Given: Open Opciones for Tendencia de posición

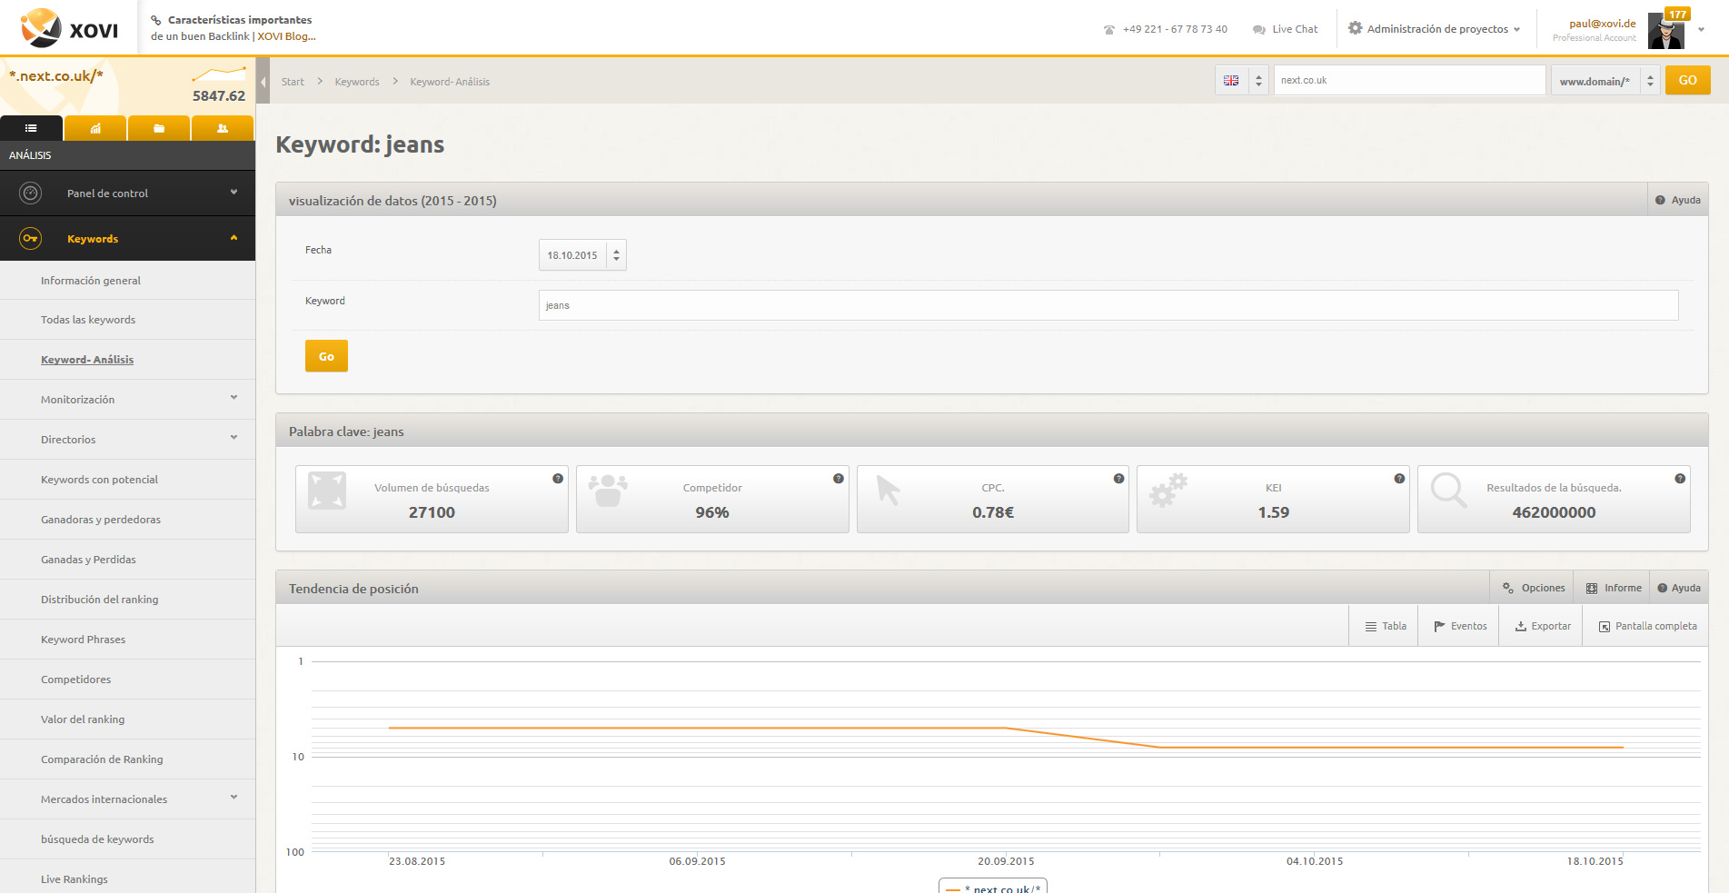Looking at the screenshot, I should tap(1534, 588).
